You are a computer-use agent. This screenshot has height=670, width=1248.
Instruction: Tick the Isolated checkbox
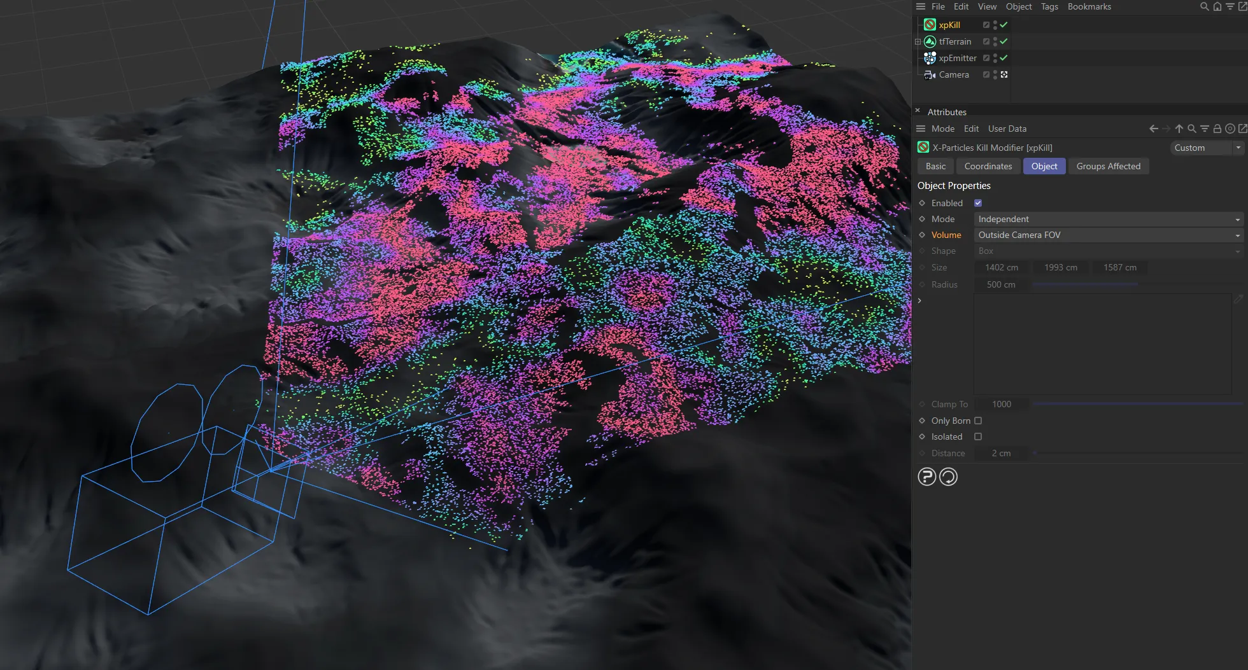click(978, 436)
